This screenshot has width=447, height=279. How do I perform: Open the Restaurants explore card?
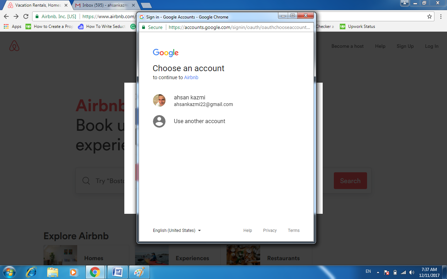pos(269,255)
